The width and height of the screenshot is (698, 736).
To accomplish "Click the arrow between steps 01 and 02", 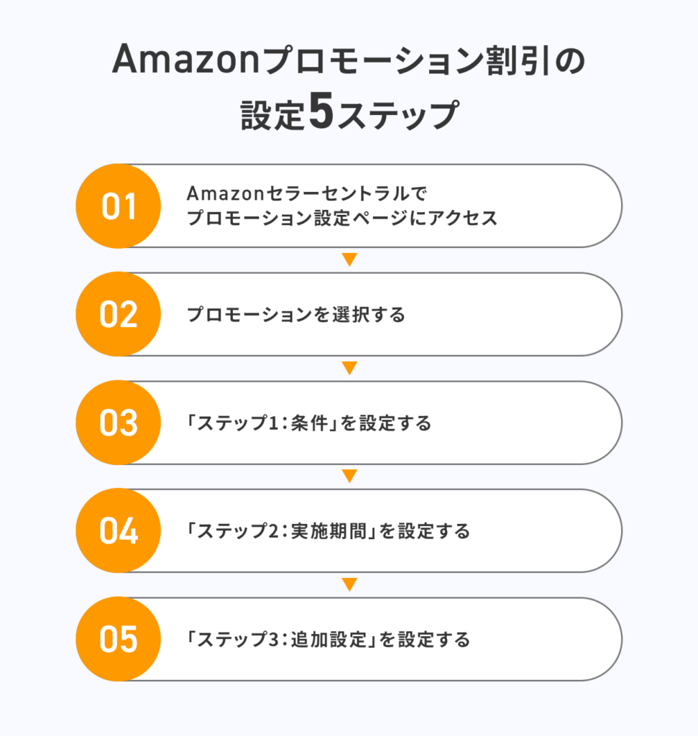I will (349, 259).
